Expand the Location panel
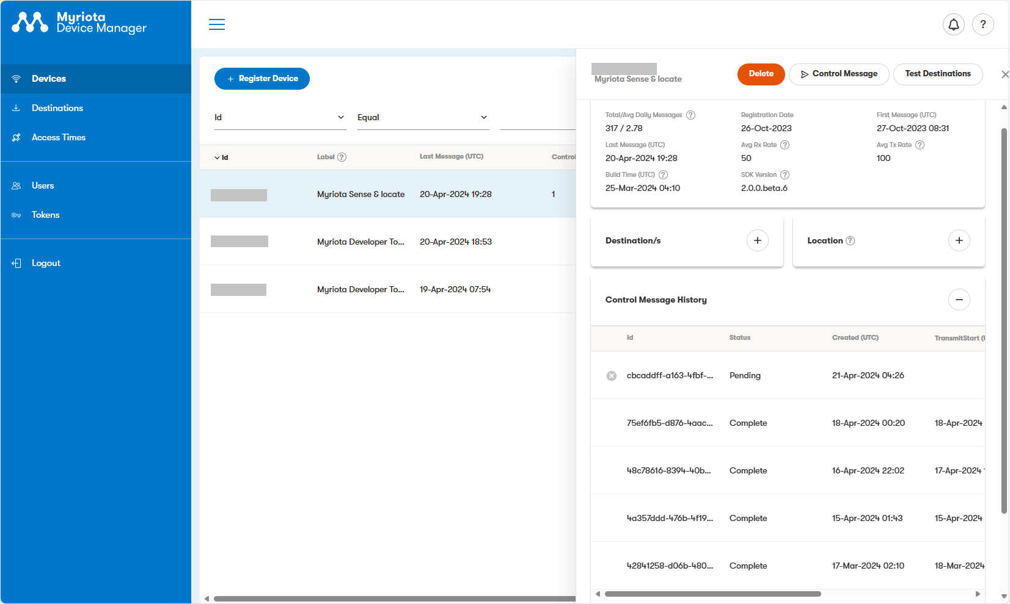1010x604 pixels. coord(959,240)
